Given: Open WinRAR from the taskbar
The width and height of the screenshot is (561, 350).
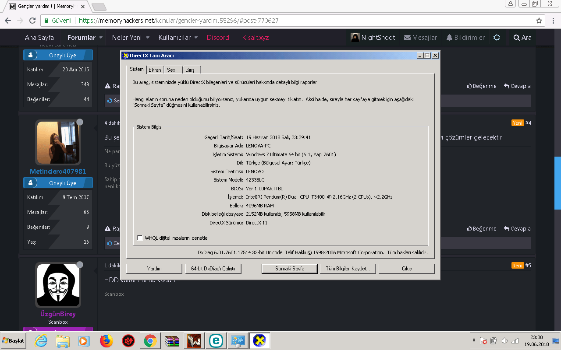Looking at the screenshot, I should [x=172, y=341].
